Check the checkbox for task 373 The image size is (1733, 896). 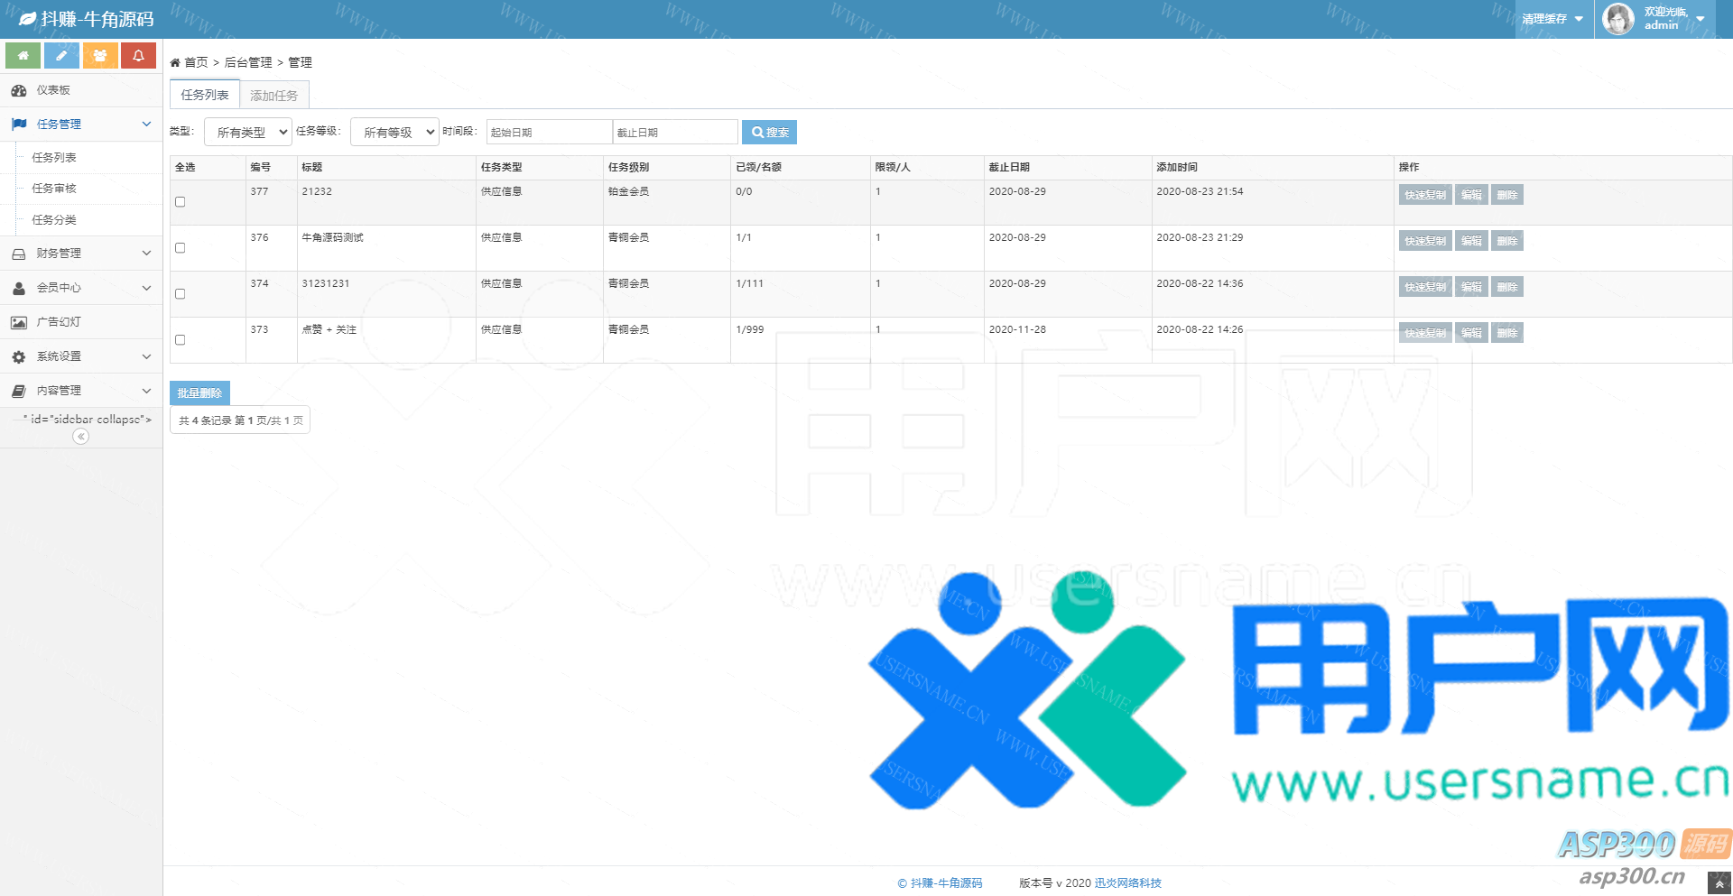coord(181,340)
